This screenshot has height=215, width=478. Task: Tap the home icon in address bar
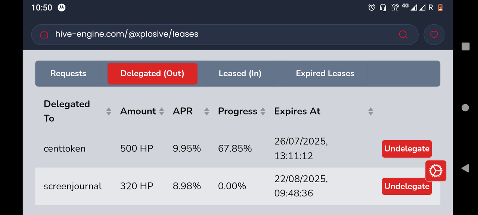click(x=44, y=35)
